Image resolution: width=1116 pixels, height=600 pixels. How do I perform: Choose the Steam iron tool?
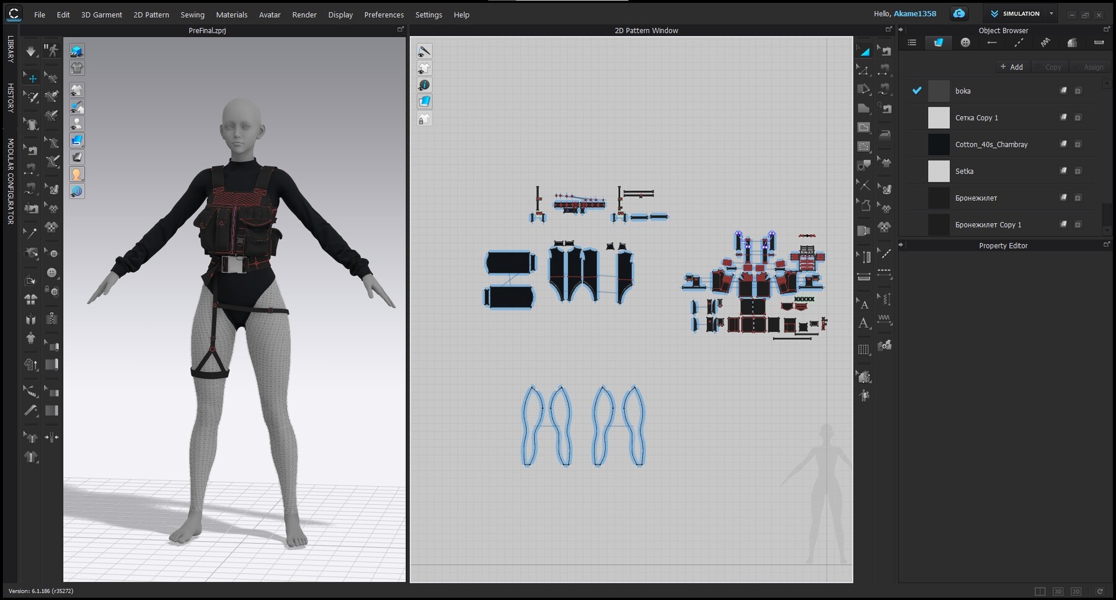885,135
